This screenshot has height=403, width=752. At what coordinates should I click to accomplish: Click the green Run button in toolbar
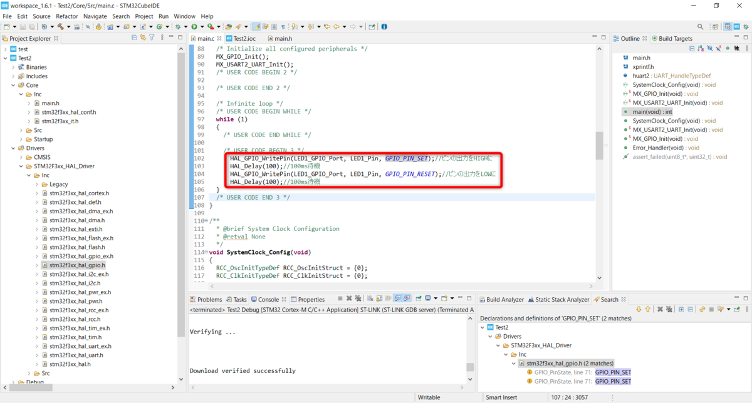click(x=194, y=27)
